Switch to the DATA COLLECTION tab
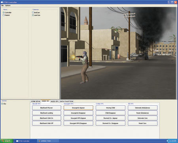This screenshot has width=178, height=143. tap(66, 101)
